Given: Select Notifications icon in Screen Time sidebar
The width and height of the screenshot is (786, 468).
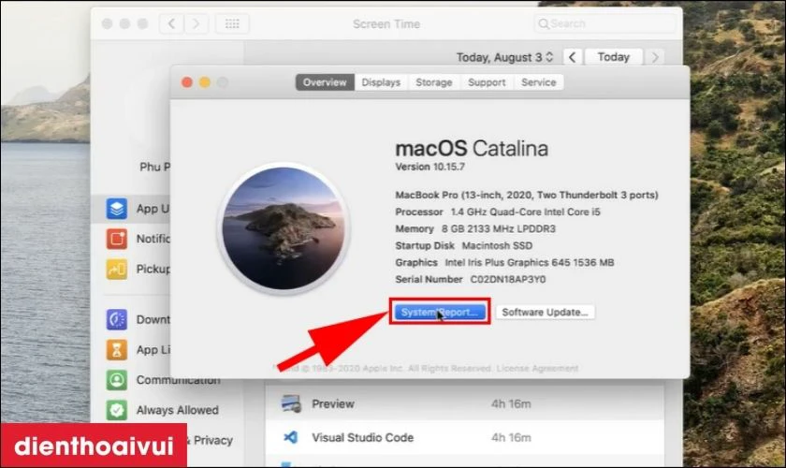Looking at the screenshot, I should 117,239.
